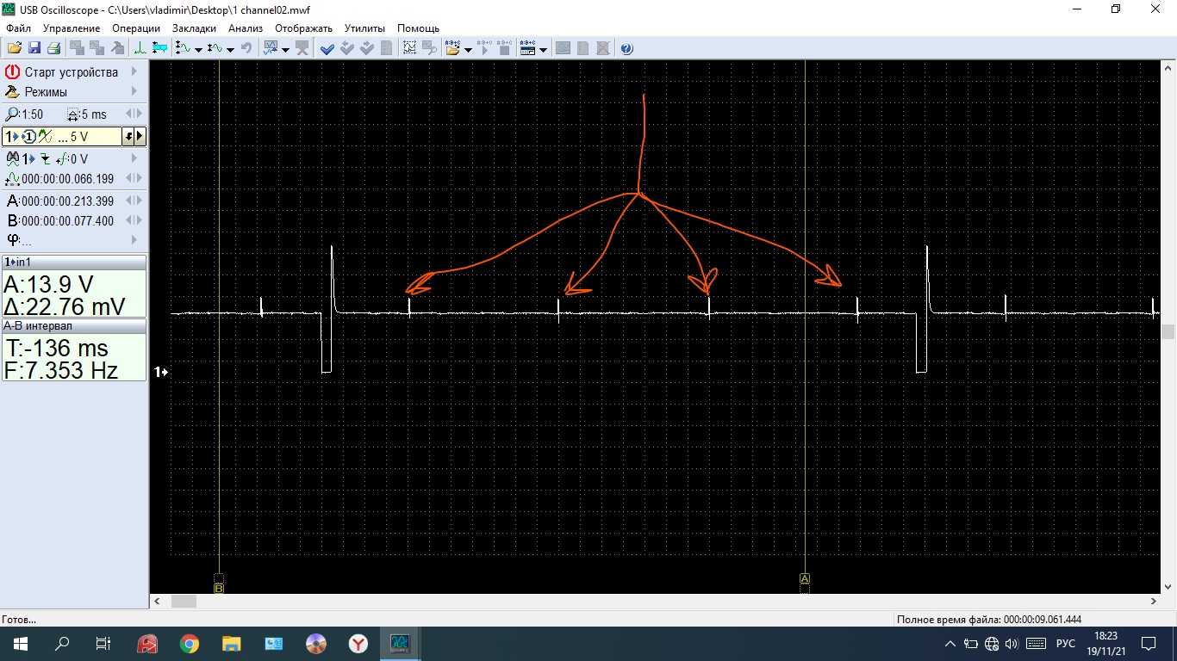Open the Закладки menu

pos(194,28)
